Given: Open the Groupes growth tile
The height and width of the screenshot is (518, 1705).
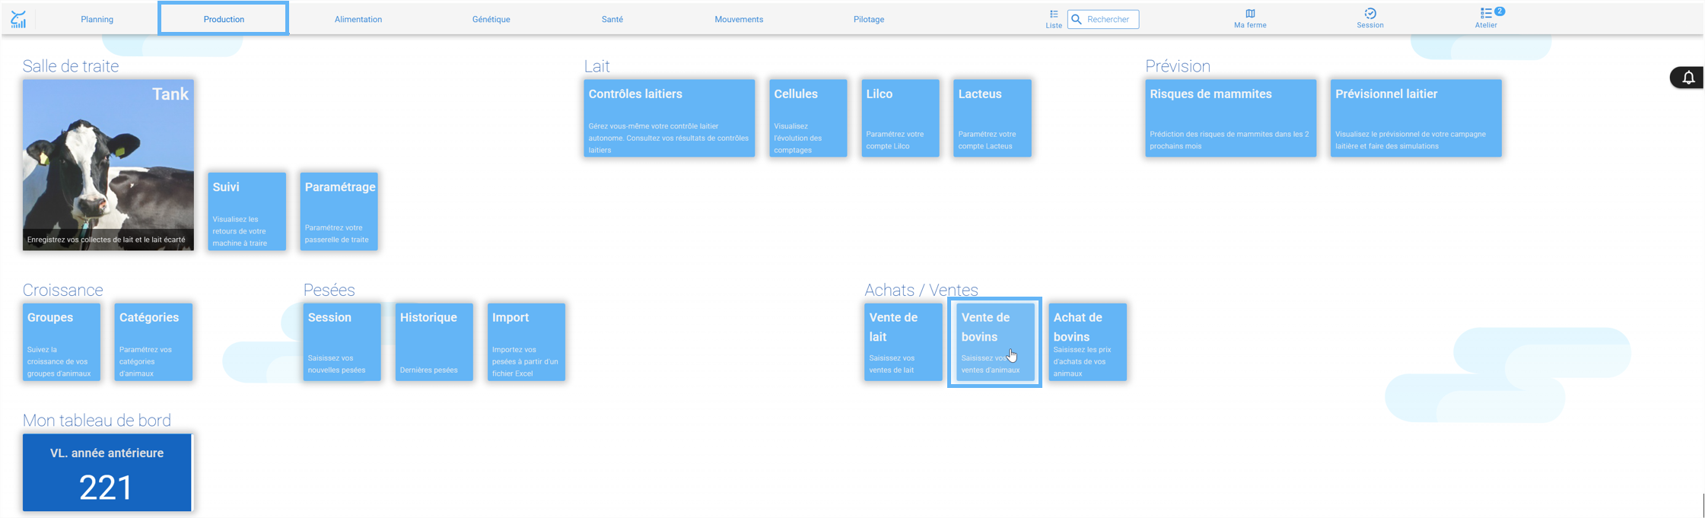Looking at the screenshot, I should (62, 342).
